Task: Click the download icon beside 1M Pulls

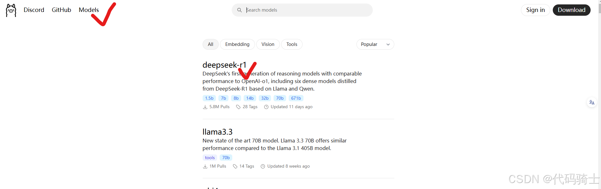Action: (205, 166)
